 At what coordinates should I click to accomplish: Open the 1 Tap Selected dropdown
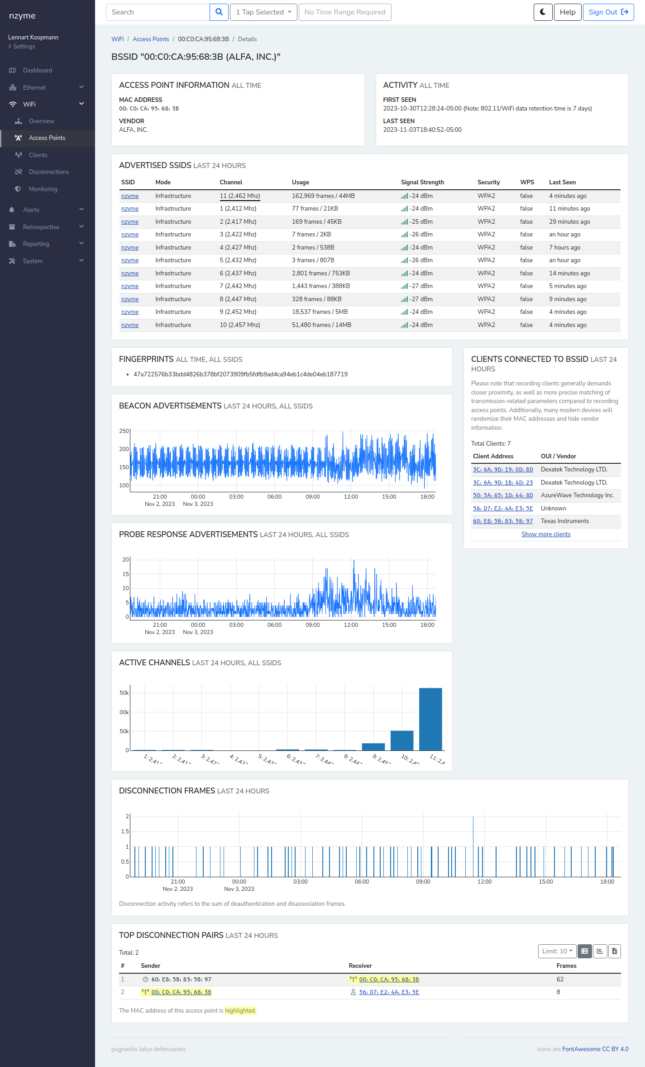(x=263, y=12)
